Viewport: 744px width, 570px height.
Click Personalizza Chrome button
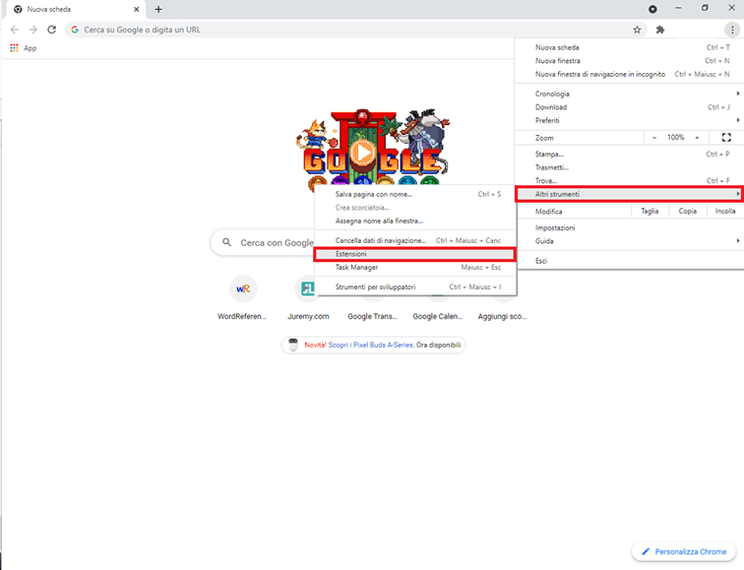[683, 551]
